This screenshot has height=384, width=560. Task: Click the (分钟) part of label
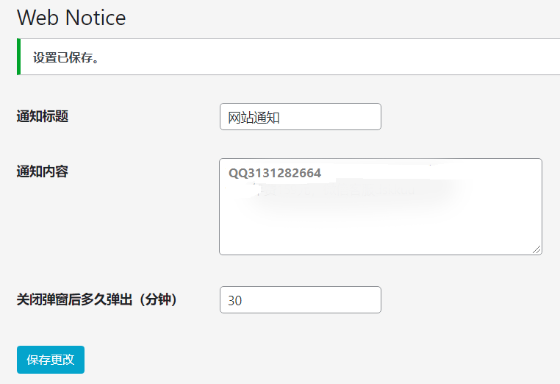(x=157, y=299)
